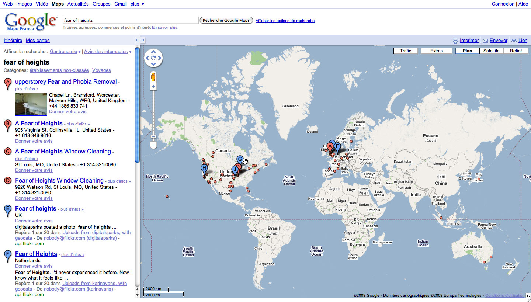Screen dimensions: 531x302
Task: Open Afficher les options de recherche
Action: point(285,21)
